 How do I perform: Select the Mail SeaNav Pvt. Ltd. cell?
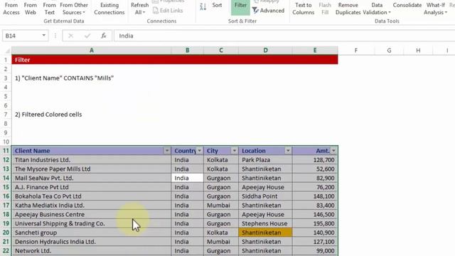tap(92, 178)
